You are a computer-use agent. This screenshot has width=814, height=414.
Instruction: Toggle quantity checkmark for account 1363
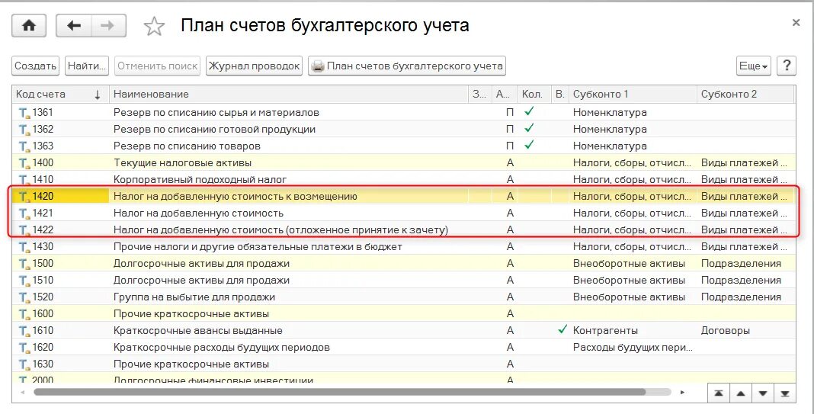coord(529,145)
